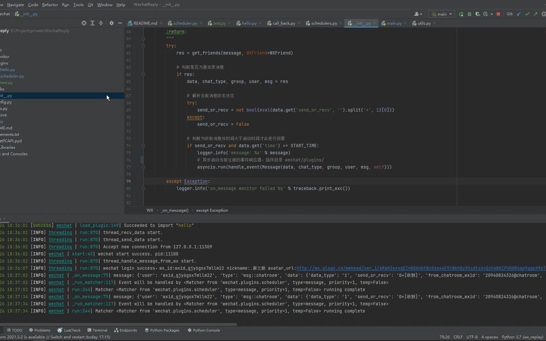Click the Git Commit checkmark icon

click(527, 14)
